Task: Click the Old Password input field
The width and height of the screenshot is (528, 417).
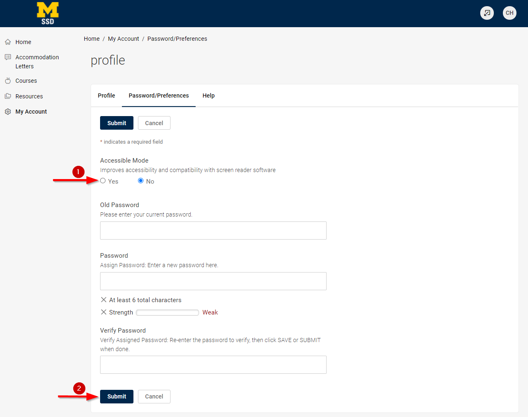Action: point(213,231)
